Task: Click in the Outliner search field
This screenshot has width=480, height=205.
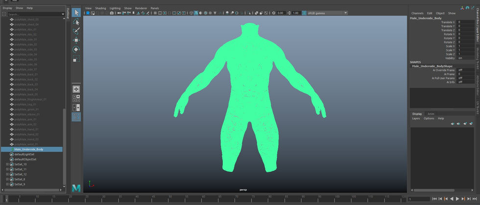Action: (34, 14)
